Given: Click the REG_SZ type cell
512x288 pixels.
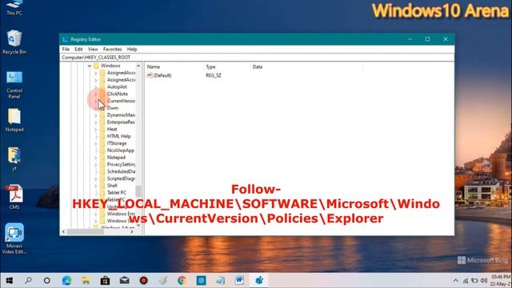Looking at the screenshot, I should point(214,75).
